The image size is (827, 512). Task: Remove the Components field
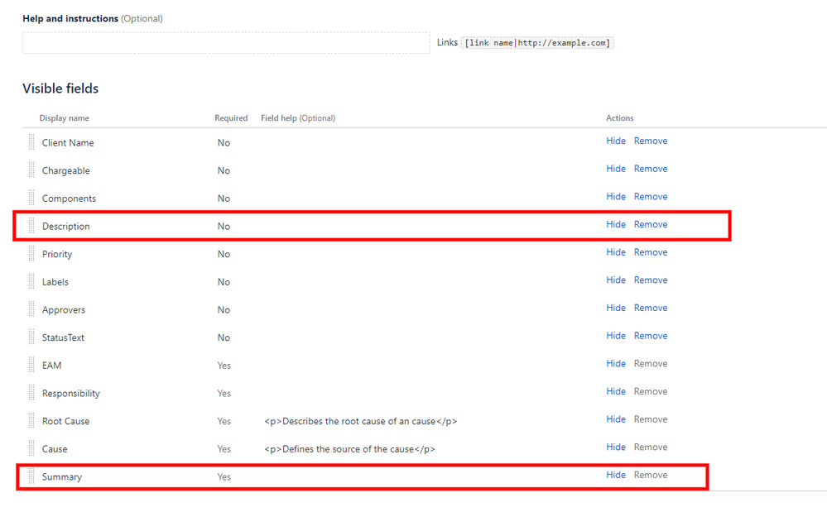click(x=651, y=197)
